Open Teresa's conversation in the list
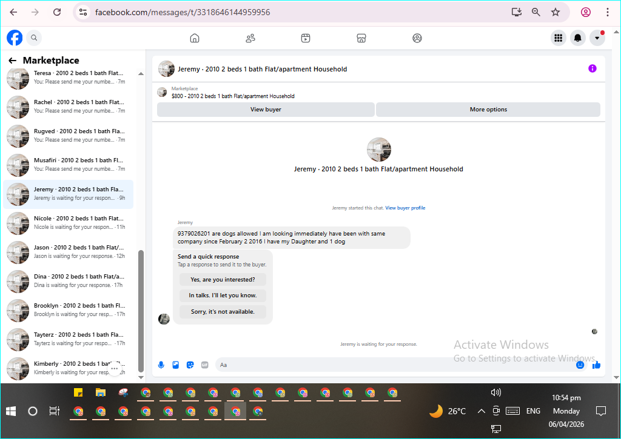The width and height of the screenshot is (621, 439). click(x=69, y=78)
